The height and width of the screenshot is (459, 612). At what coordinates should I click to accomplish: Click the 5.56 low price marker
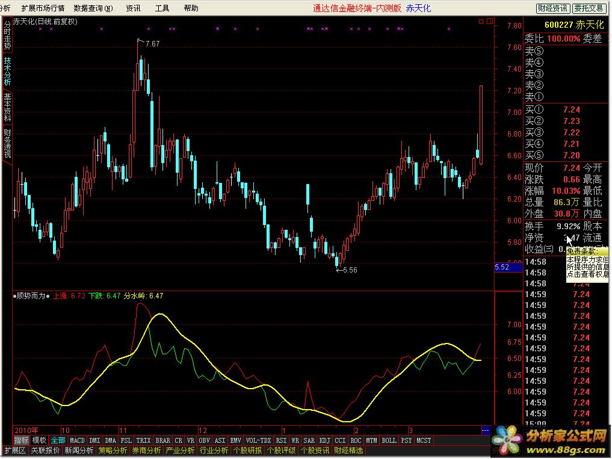[350, 270]
